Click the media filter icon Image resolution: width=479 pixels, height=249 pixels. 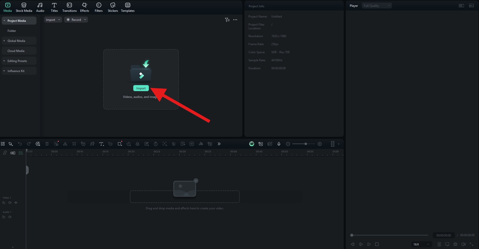click(x=227, y=20)
